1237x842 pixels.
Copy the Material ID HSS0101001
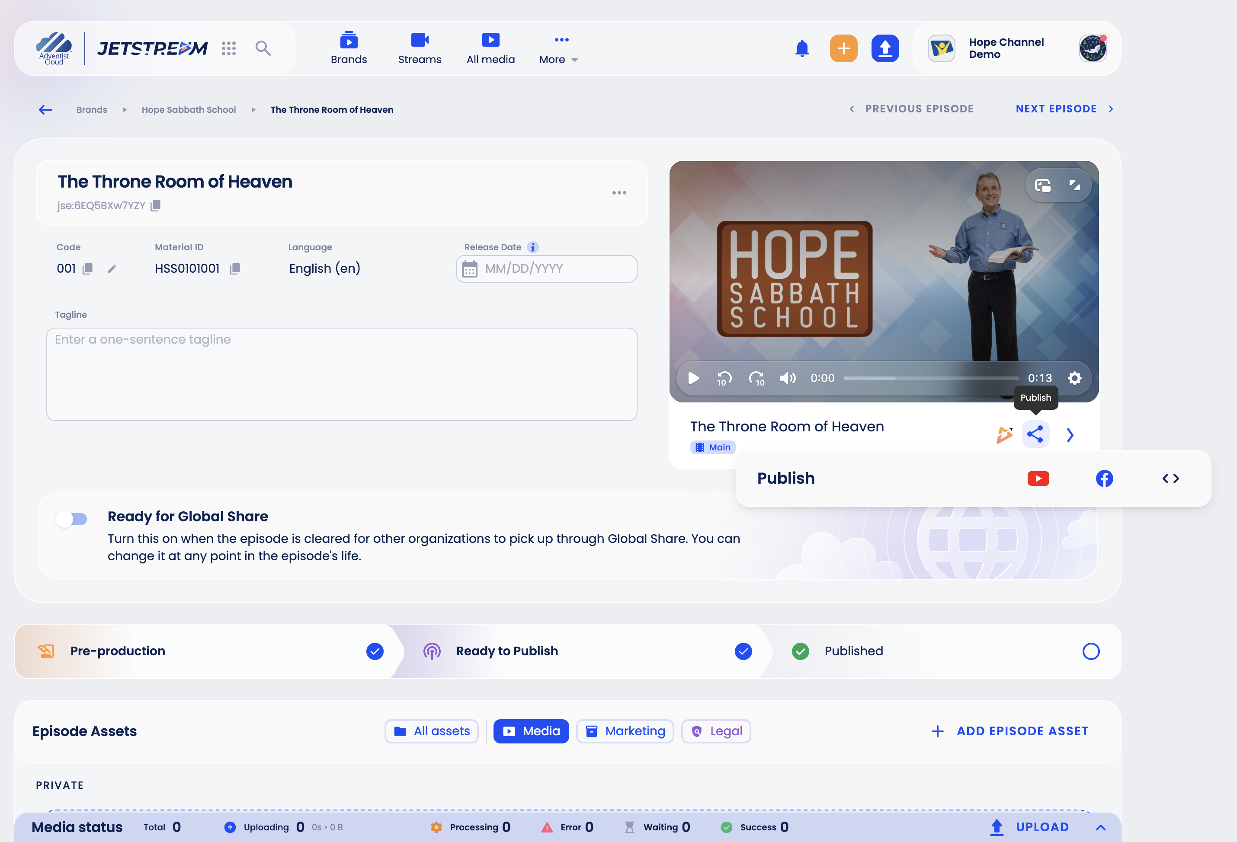pyautogui.click(x=235, y=268)
